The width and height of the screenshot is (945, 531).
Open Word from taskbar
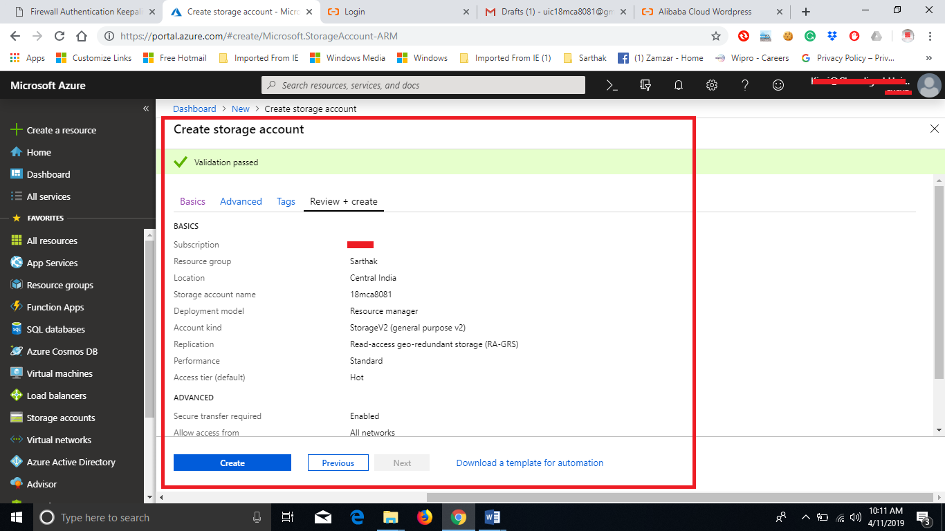492,517
